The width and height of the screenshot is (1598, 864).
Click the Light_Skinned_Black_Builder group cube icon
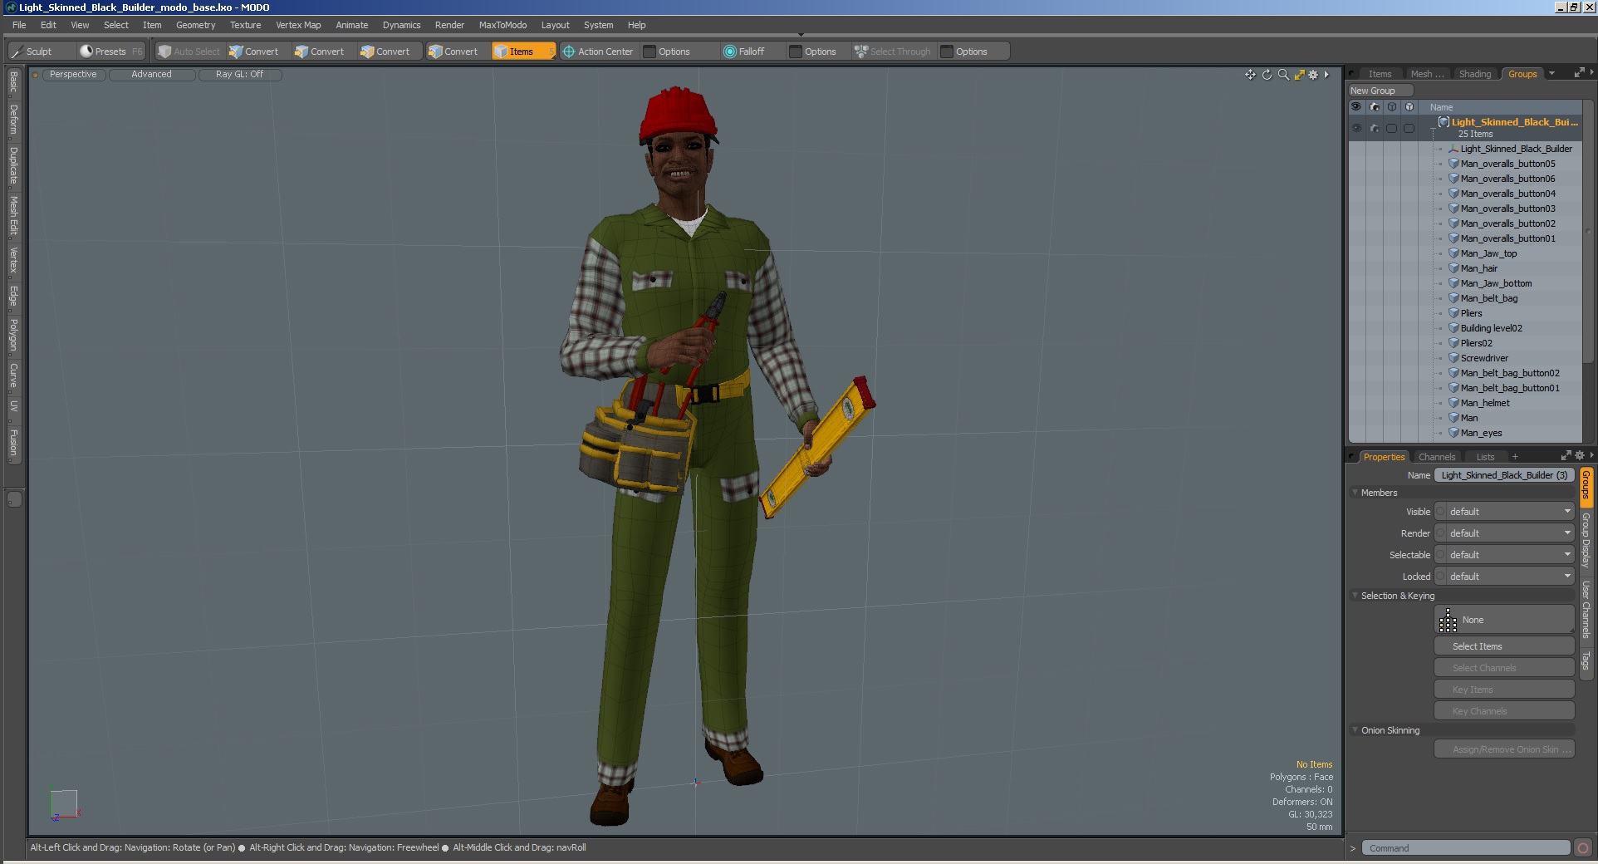(x=1444, y=122)
